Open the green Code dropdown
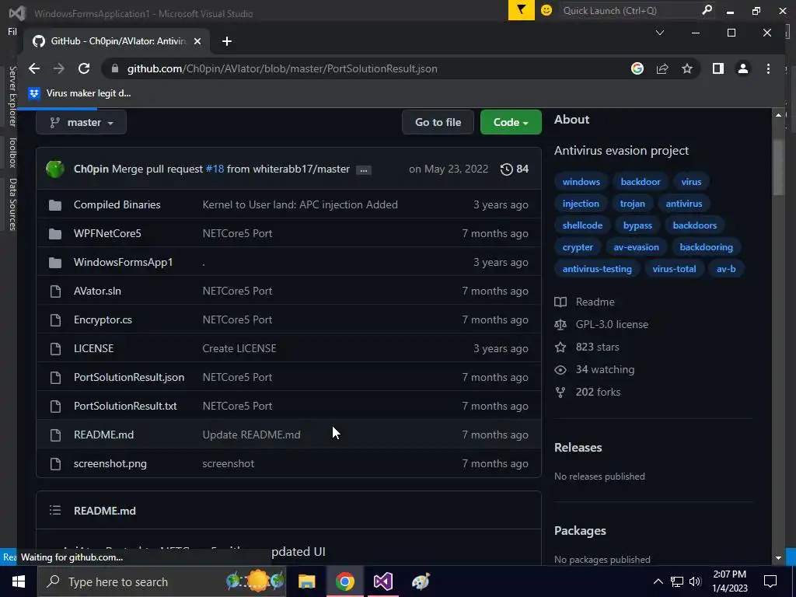The width and height of the screenshot is (796, 597). (511, 122)
